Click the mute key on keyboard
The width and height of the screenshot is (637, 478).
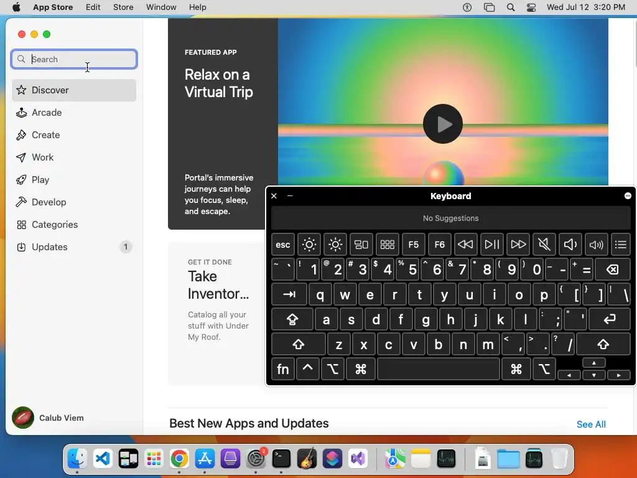click(544, 244)
